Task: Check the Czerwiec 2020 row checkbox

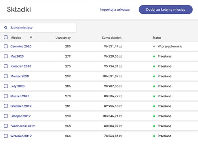Action: point(6,46)
